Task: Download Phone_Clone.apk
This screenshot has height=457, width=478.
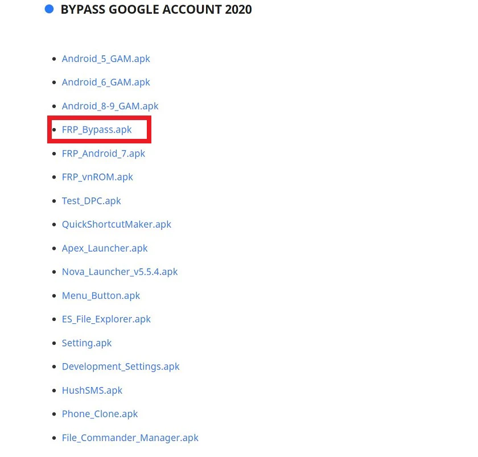Action: [100, 414]
